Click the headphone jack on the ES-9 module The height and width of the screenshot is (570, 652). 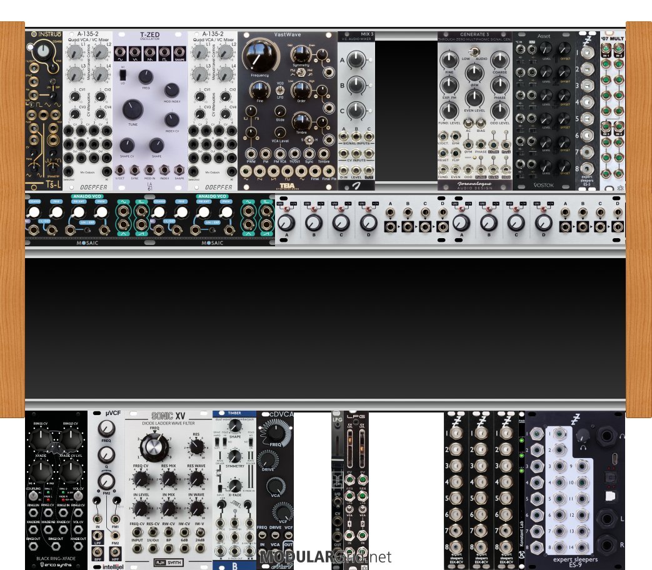[x=606, y=435]
